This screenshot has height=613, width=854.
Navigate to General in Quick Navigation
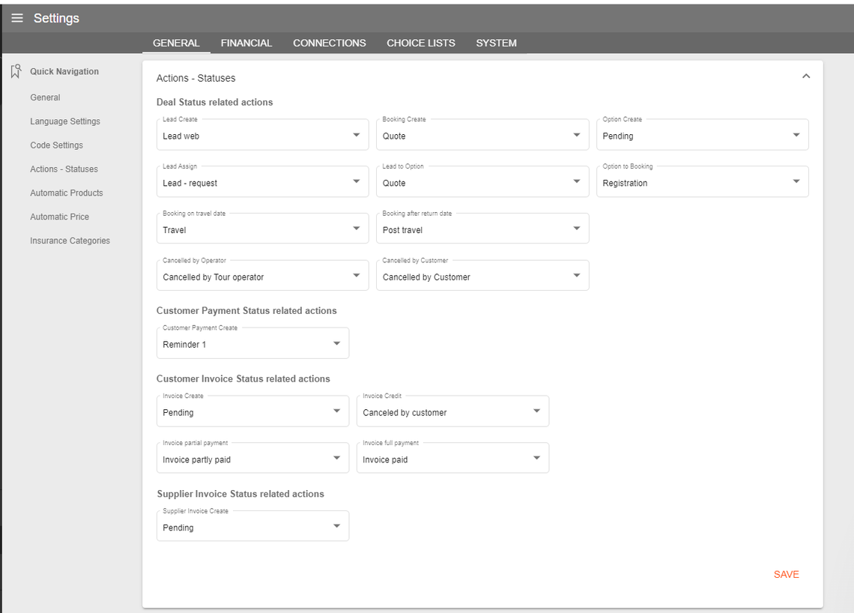pyautogui.click(x=45, y=97)
